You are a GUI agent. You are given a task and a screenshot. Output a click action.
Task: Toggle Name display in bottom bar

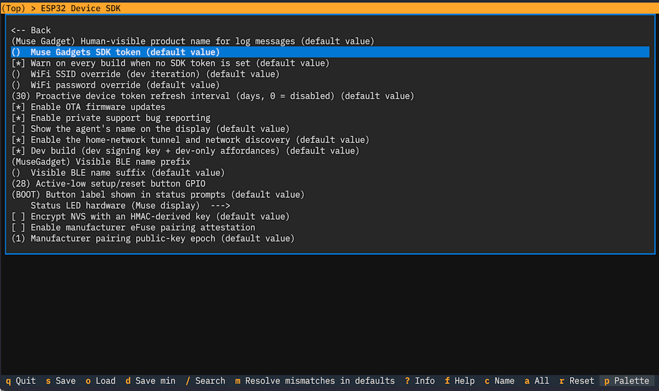(x=500, y=381)
